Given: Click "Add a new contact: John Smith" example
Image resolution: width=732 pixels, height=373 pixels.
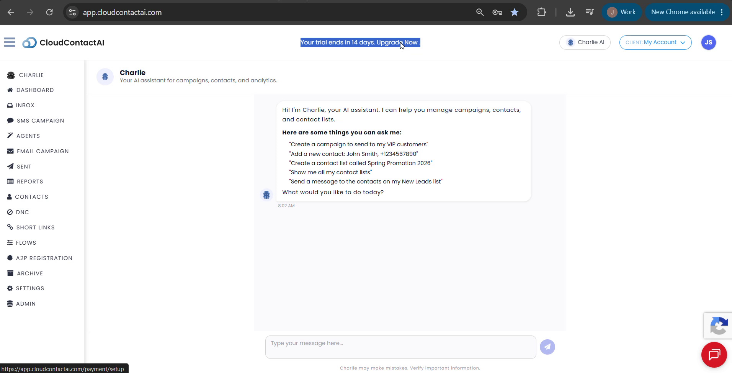Looking at the screenshot, I should coord(353,154).
